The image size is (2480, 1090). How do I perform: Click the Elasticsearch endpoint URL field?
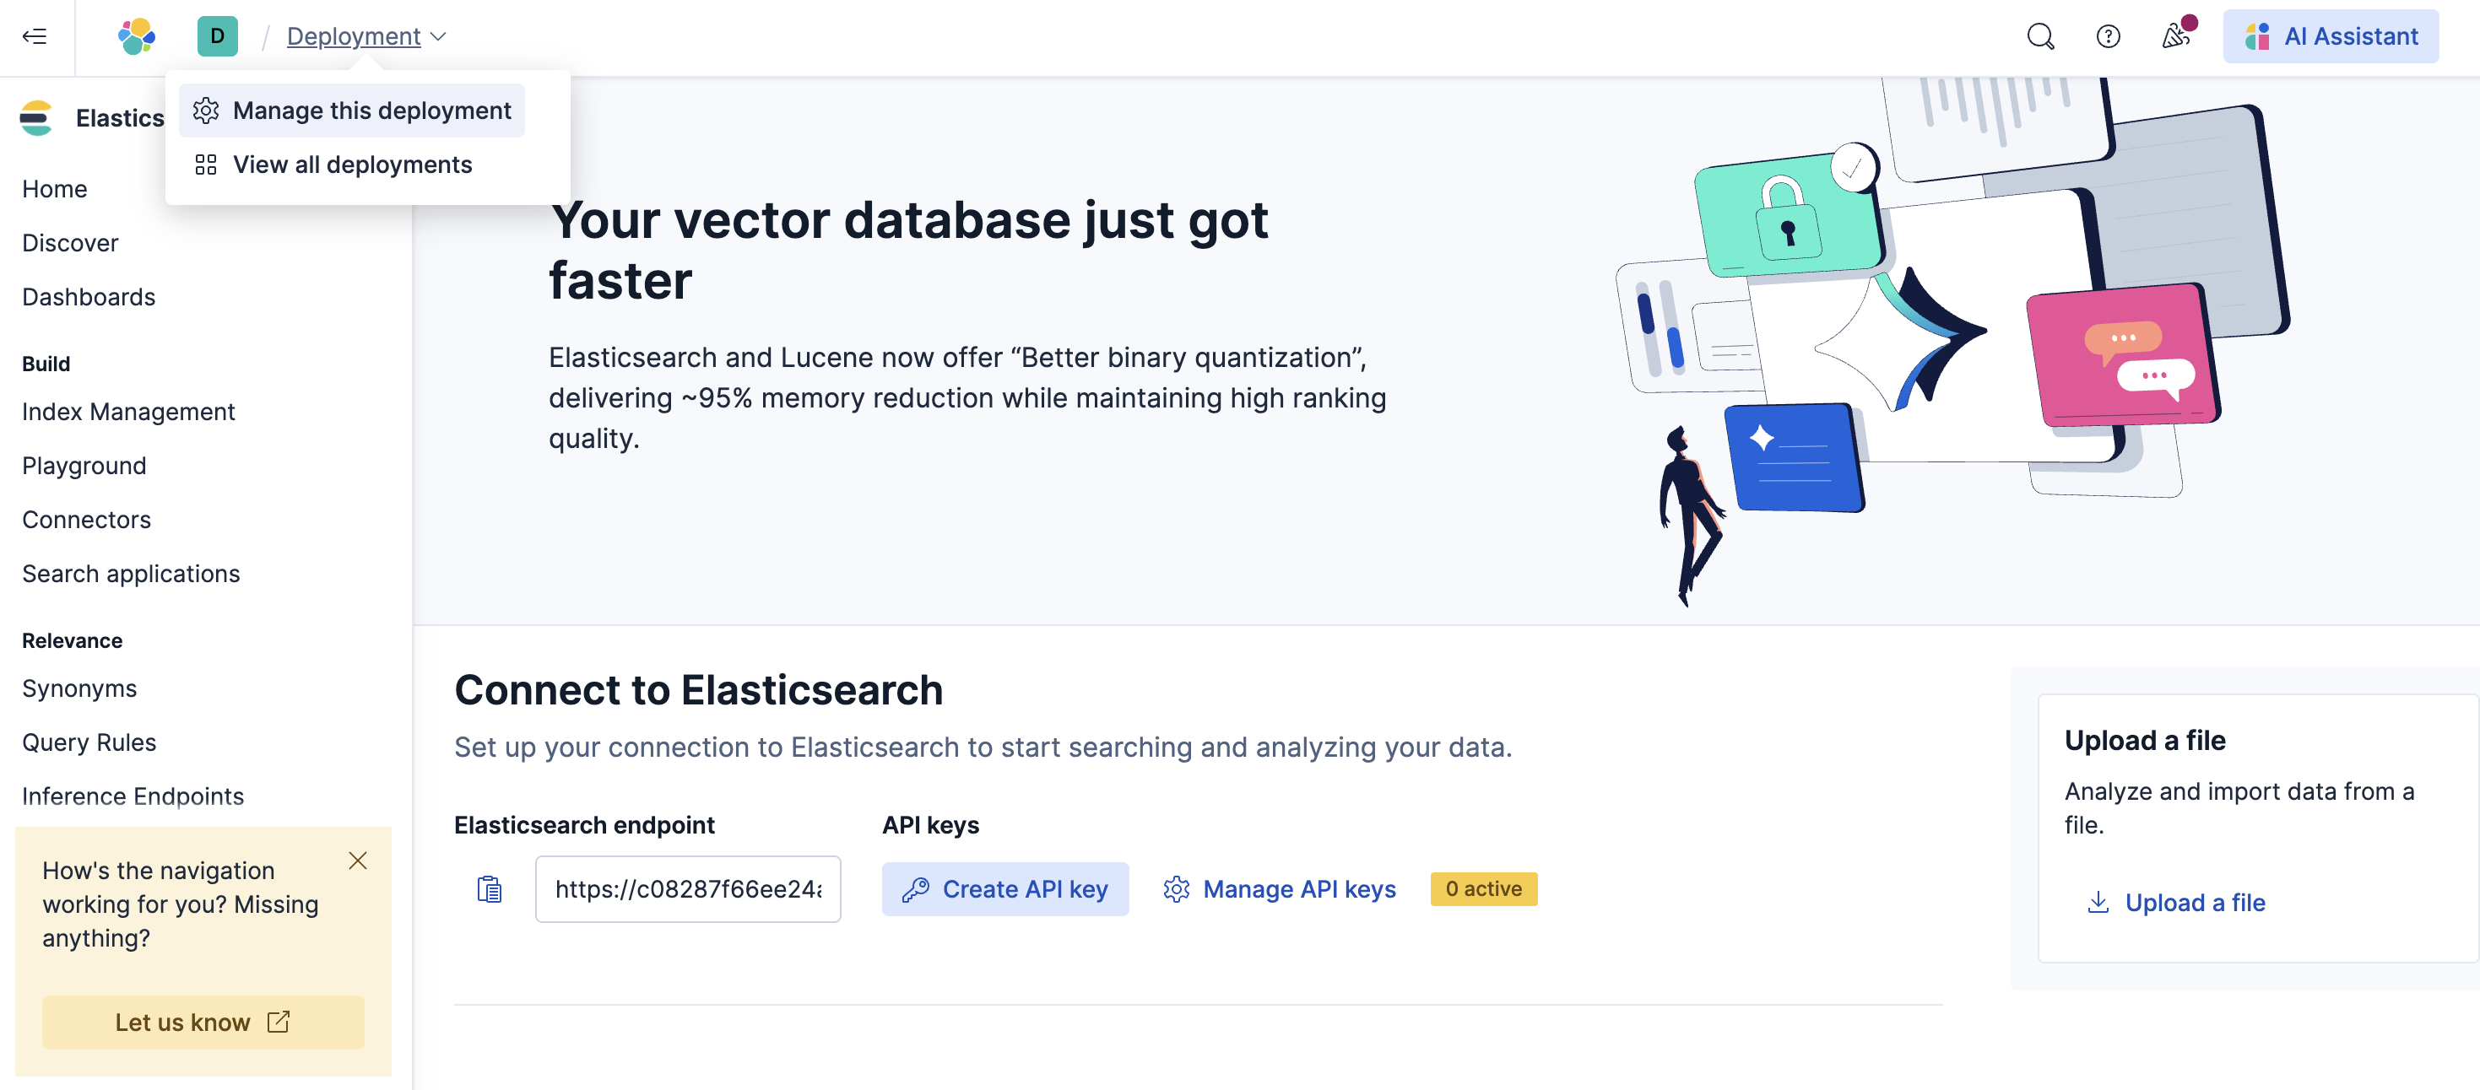pyautogui.click(x=687, y=889)
